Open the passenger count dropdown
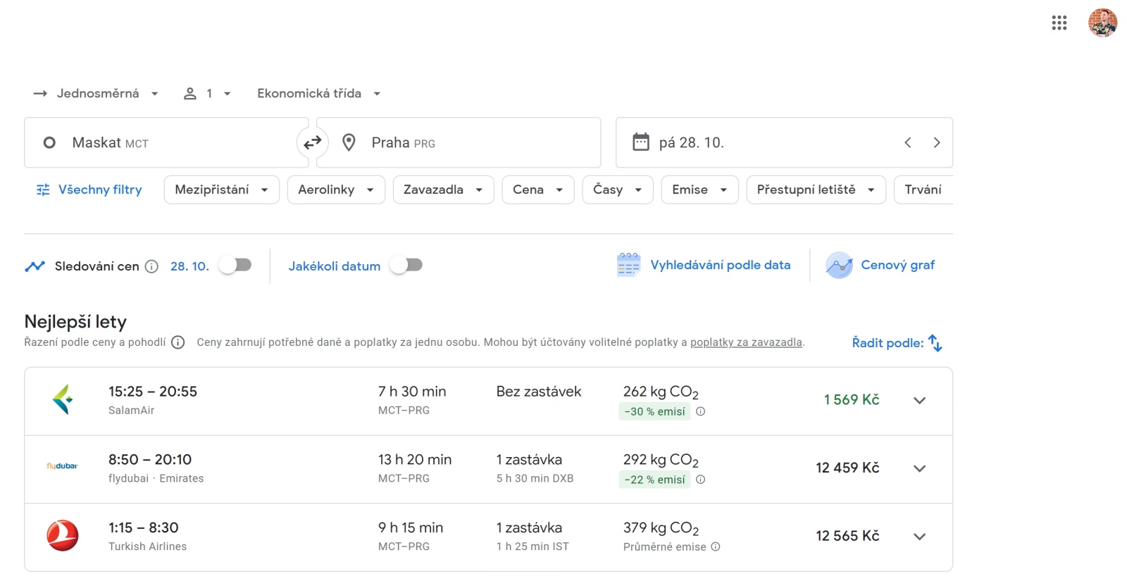This screenshot has height=586, width=1127. 208,94
